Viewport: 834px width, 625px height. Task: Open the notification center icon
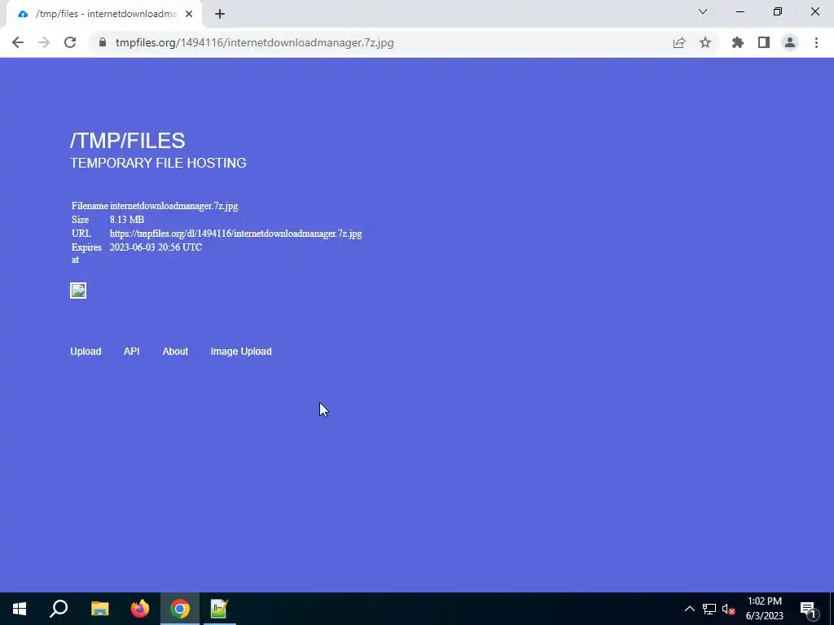[x=808, y=609]
